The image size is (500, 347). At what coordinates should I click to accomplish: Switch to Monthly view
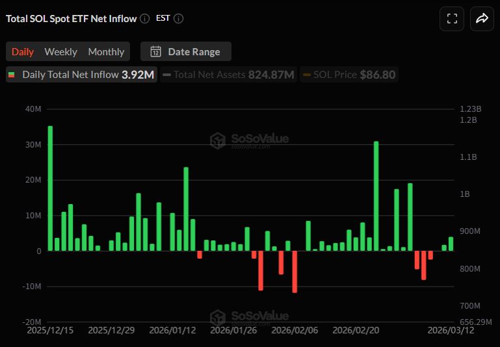coord(106,52)
